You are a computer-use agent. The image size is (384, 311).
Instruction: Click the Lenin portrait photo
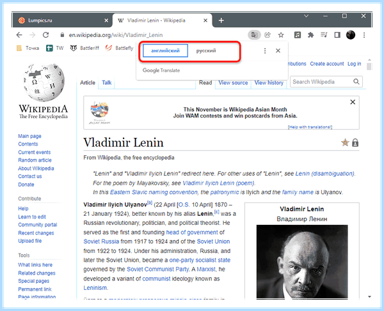(x=302, y=261)
